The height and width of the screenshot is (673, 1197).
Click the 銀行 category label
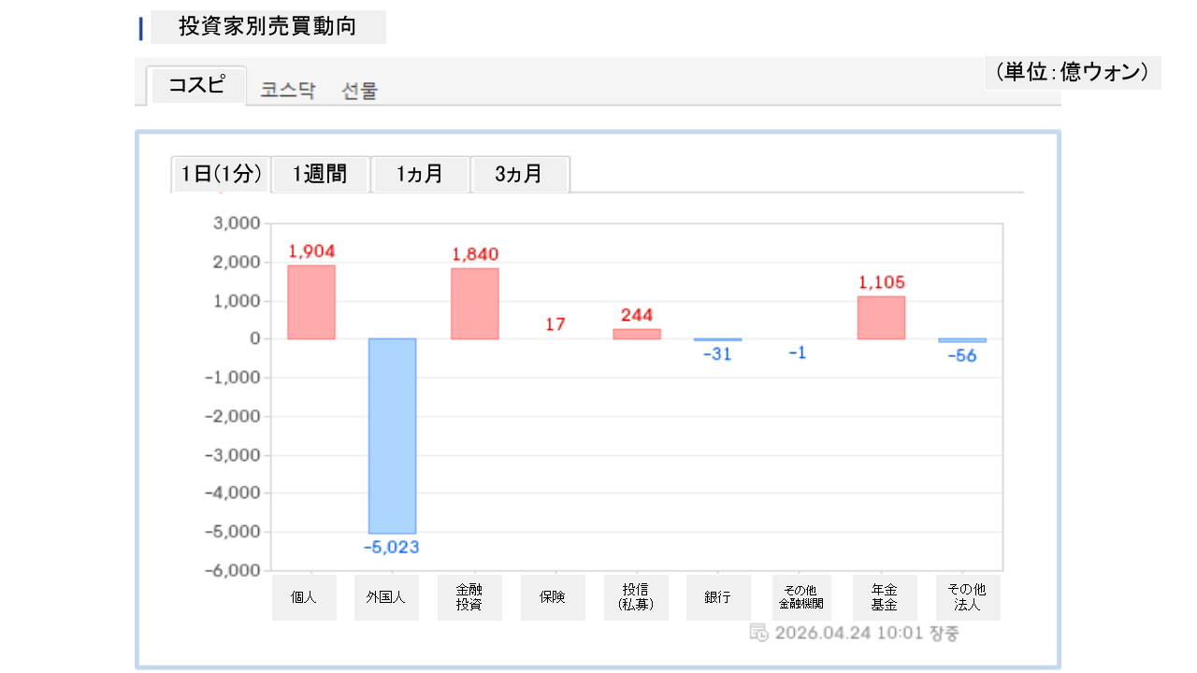(718, 597)
